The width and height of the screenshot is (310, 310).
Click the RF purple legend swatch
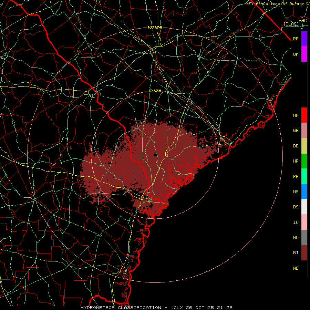click(x=304, y=39)
